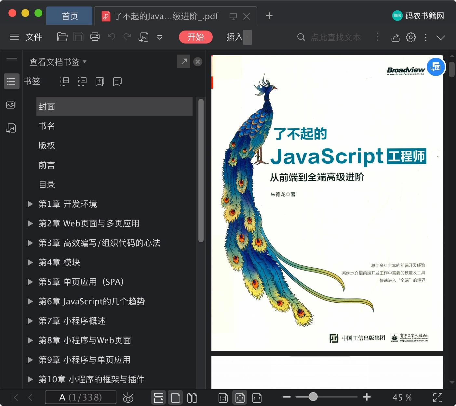
Task: Open settings gear icon
Action: click(411, 37)
